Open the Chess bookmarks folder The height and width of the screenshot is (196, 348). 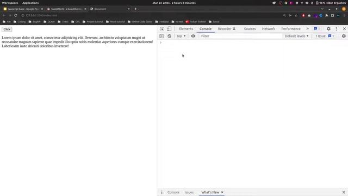(63, 22)
